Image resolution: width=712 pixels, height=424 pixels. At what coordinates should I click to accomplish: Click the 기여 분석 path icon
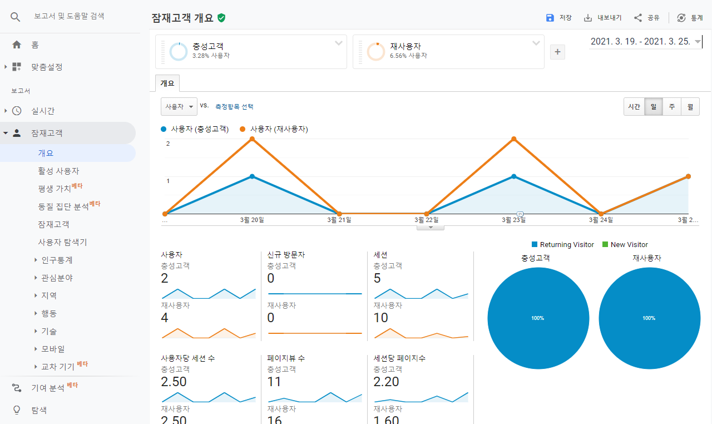17,388
